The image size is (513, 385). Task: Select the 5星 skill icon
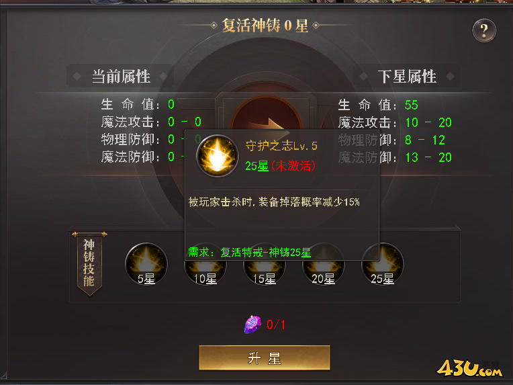tap(146, 264)
